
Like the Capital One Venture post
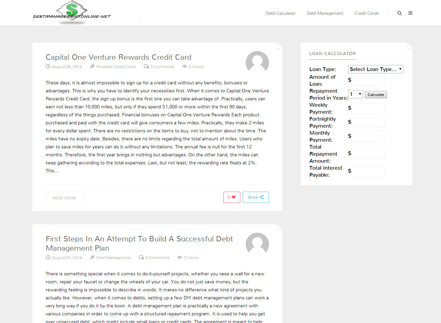pos(232,197)
